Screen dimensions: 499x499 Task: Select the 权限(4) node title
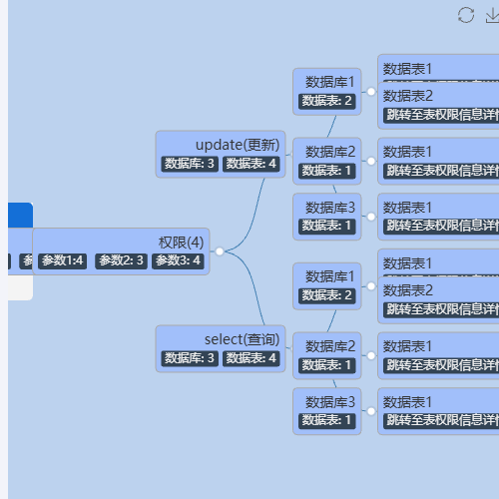181,243
